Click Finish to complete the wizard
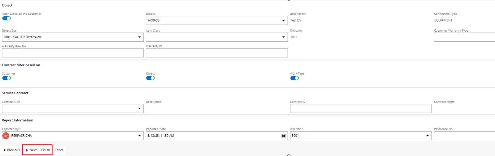495x156 pixels. 45,150
